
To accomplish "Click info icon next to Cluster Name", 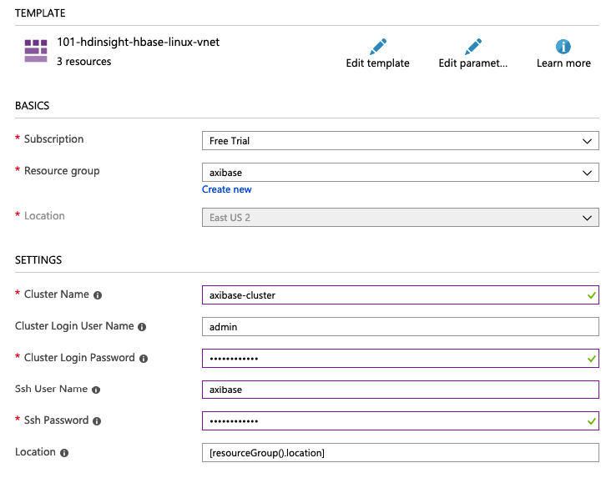I will [x=98, y=295].
